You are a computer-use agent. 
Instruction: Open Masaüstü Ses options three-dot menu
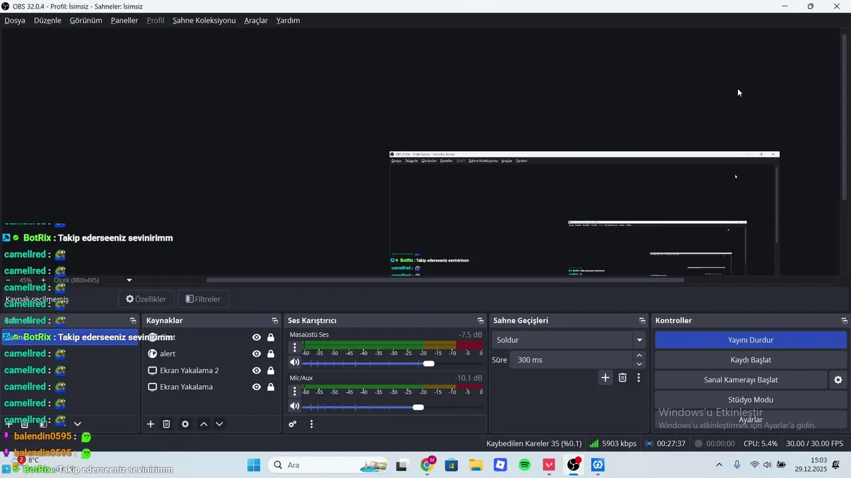coord(295,347)
